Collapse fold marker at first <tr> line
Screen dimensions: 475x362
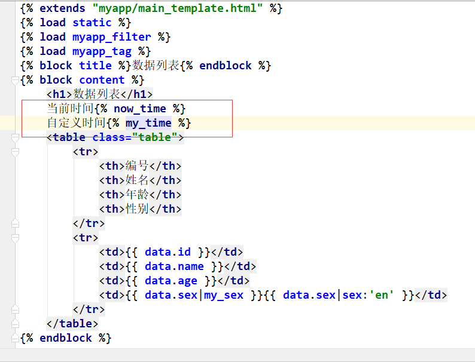click(15, 152)
